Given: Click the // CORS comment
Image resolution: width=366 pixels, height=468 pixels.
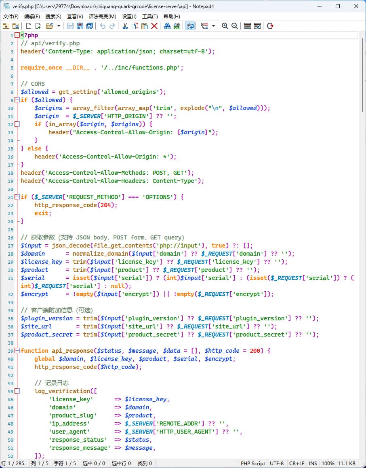Looking at the screenshot, I should 32,84.
